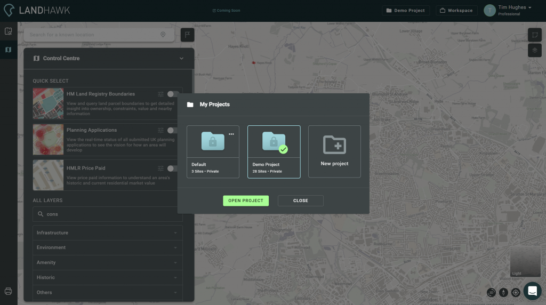Click the locate me target icon
The height and width of the screenshot is (305, 546).
pos(516,292)
